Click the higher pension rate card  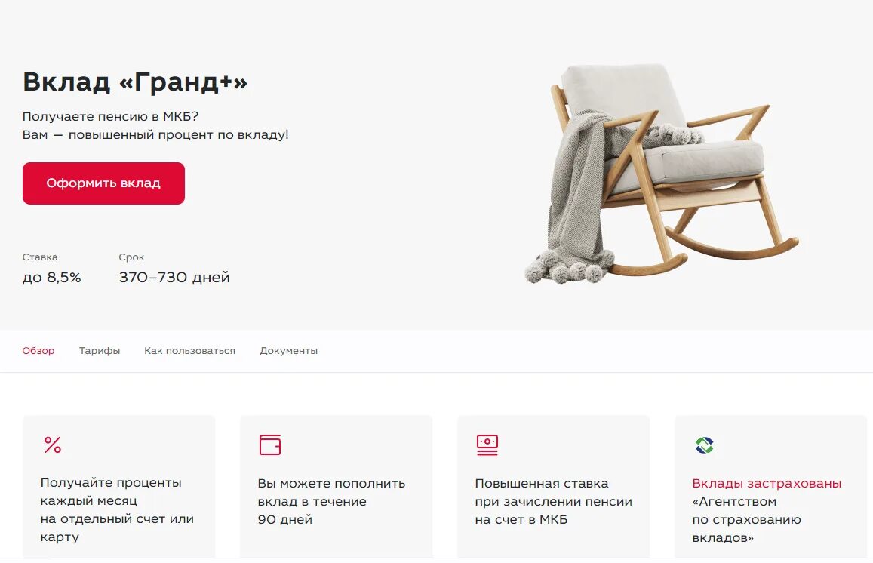pos(553,486)
